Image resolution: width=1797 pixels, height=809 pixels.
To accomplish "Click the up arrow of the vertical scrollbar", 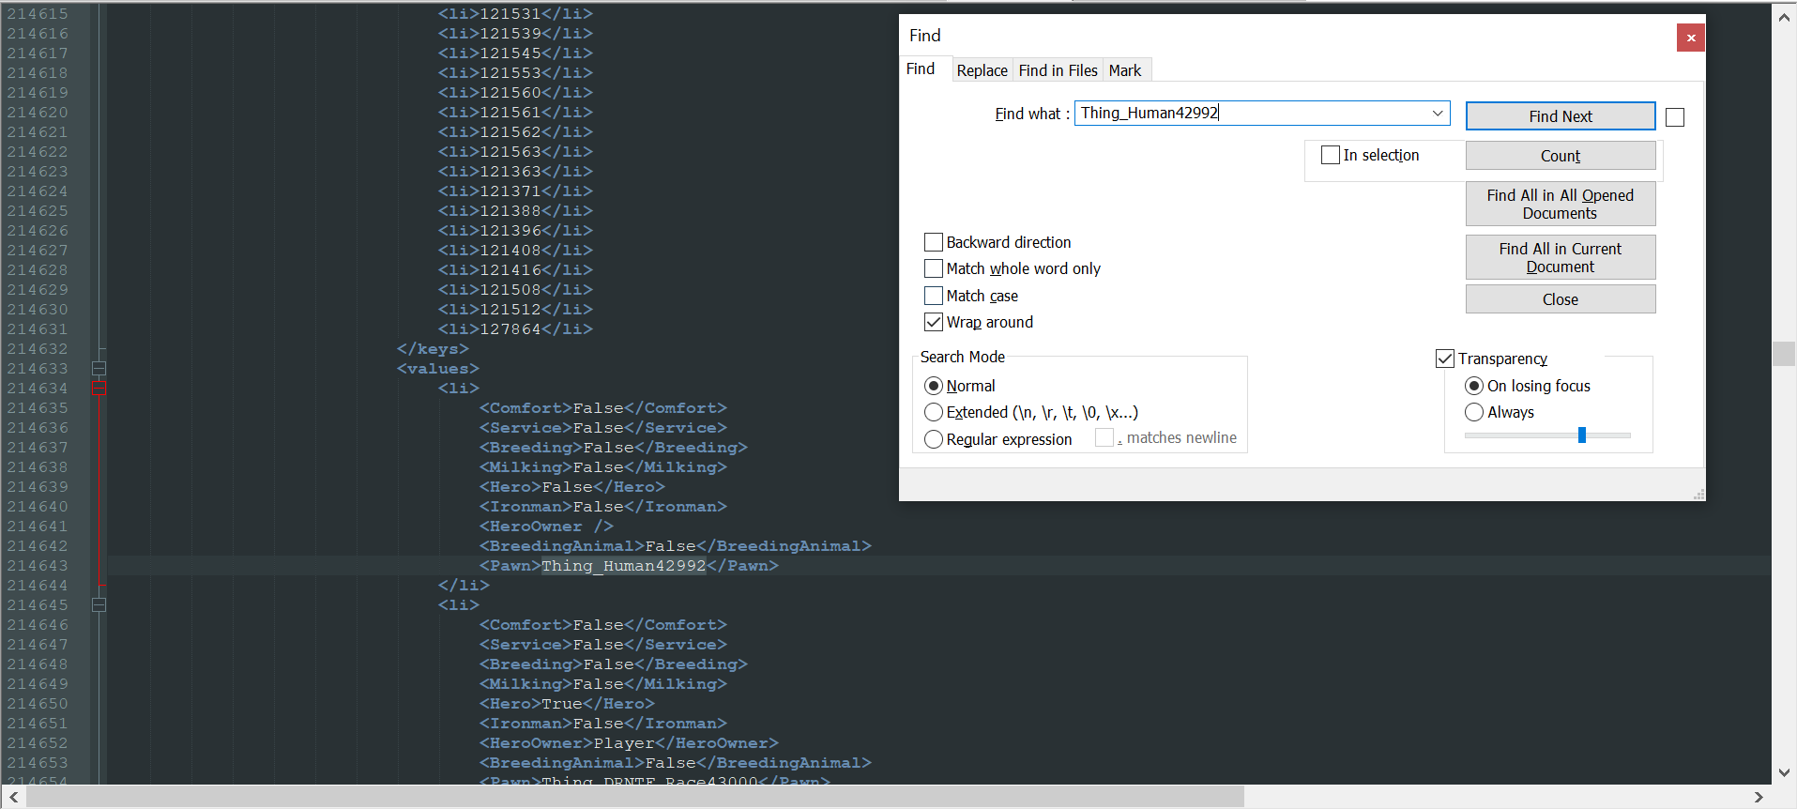I will [1784, 17].
